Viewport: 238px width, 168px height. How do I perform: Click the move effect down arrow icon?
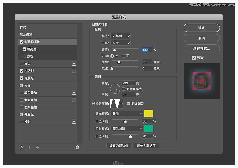point(37,147)
